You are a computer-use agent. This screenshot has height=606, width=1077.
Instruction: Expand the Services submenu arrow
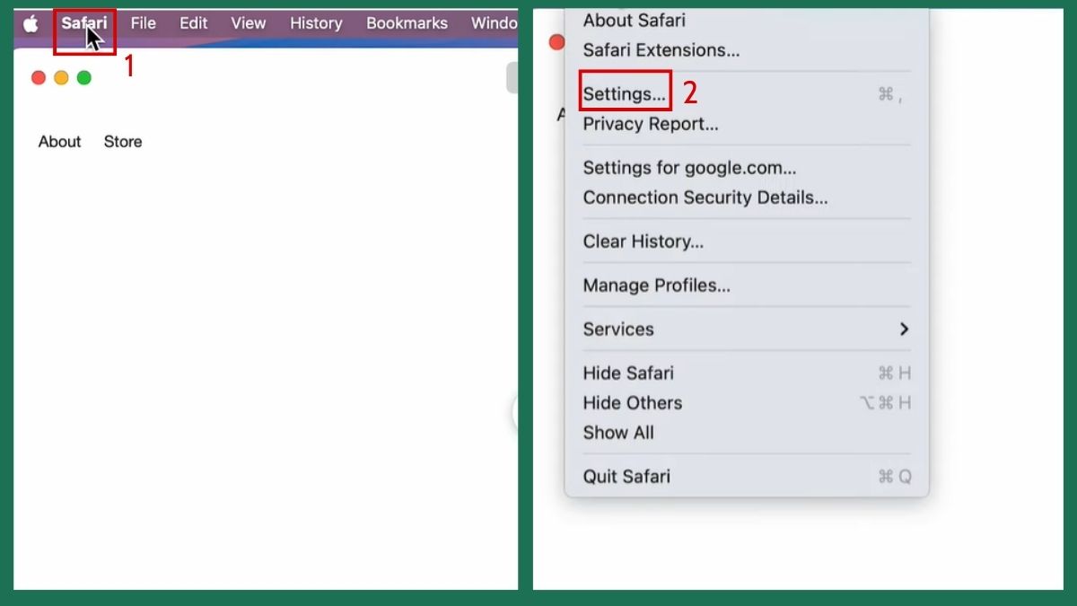904,329
